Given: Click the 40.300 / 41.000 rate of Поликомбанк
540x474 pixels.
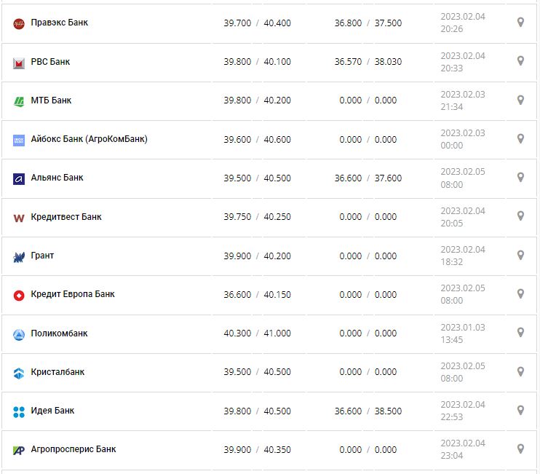Looking at the screenshot, I should 257,333.
